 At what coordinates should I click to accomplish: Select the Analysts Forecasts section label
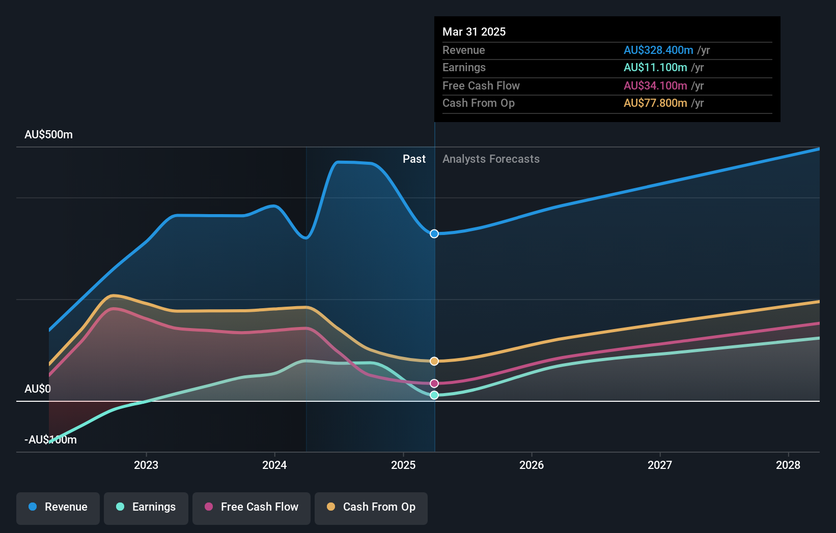point(491,159)
